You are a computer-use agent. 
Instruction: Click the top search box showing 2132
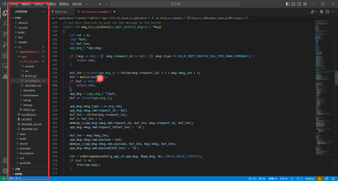[x=175, y=4]
